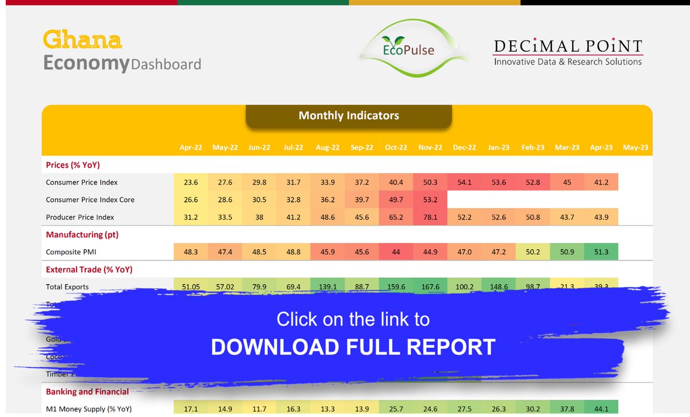
Task: Select the Composite PMI row label
Action: click(x=71, y=252)
